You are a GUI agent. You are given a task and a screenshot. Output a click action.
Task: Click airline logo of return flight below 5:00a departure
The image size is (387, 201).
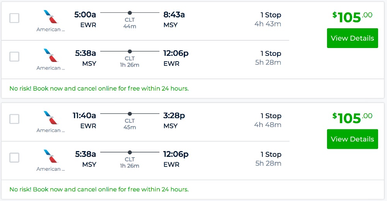click(51, 56)
